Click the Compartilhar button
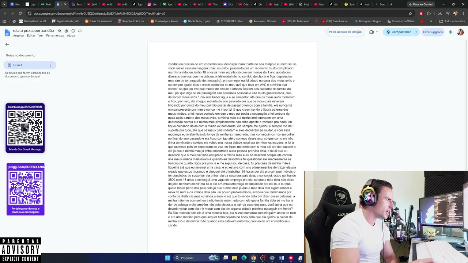This screenshot has height=263, width=468. (398, 32)
